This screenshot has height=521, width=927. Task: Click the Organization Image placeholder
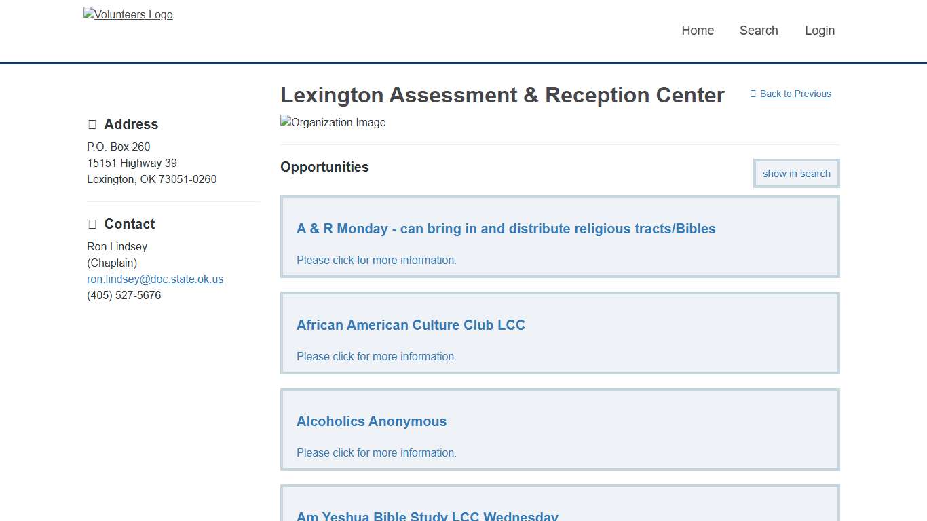[333, 123]
